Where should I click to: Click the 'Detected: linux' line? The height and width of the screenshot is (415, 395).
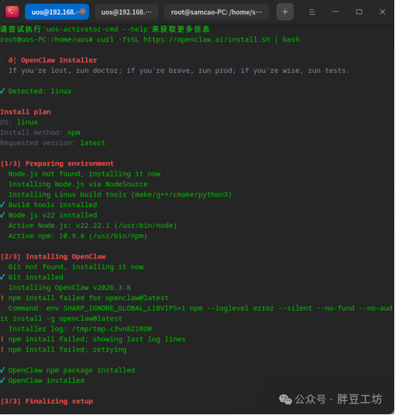tap(36, 91)
